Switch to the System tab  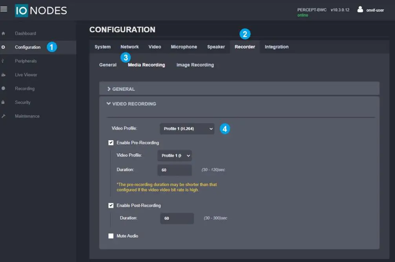pos(102,47)
